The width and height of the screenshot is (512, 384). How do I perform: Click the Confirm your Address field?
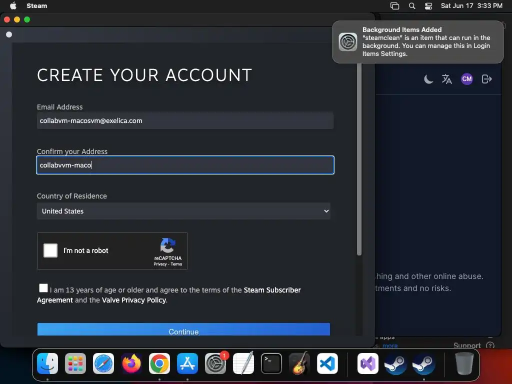point(185,165)
